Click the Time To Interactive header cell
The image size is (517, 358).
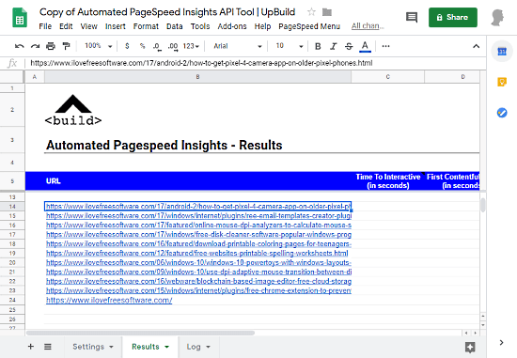coord(387,181)
